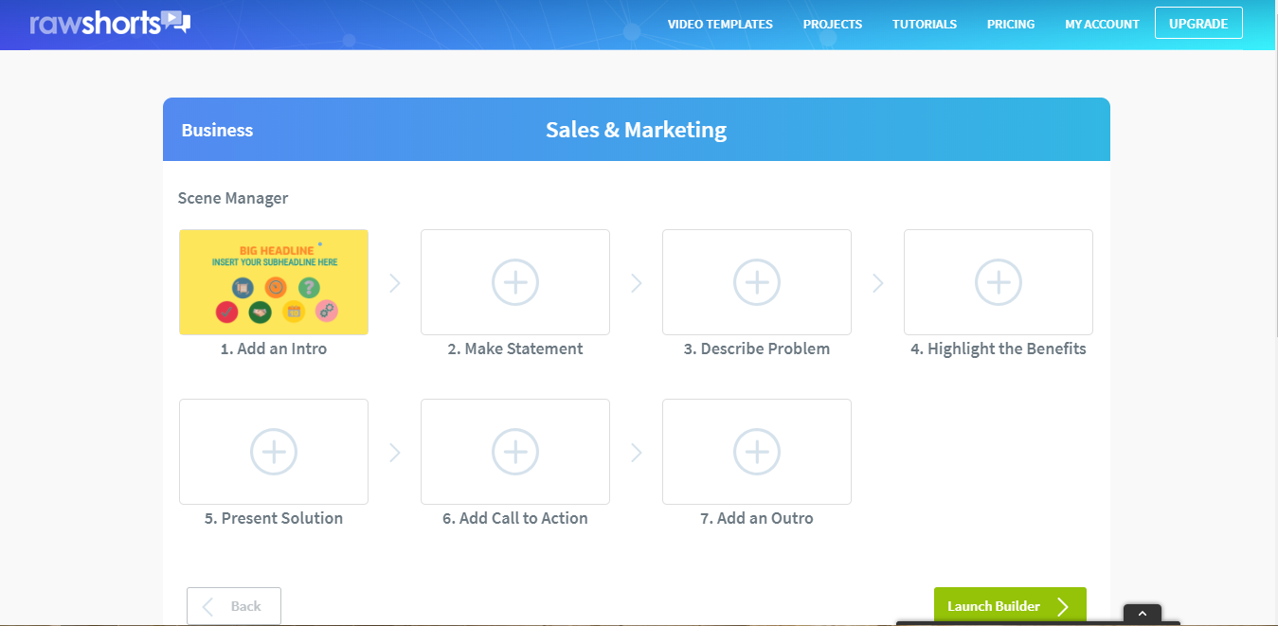
Task: Click the Sales & Marketing title
Action: pos(637,130)
